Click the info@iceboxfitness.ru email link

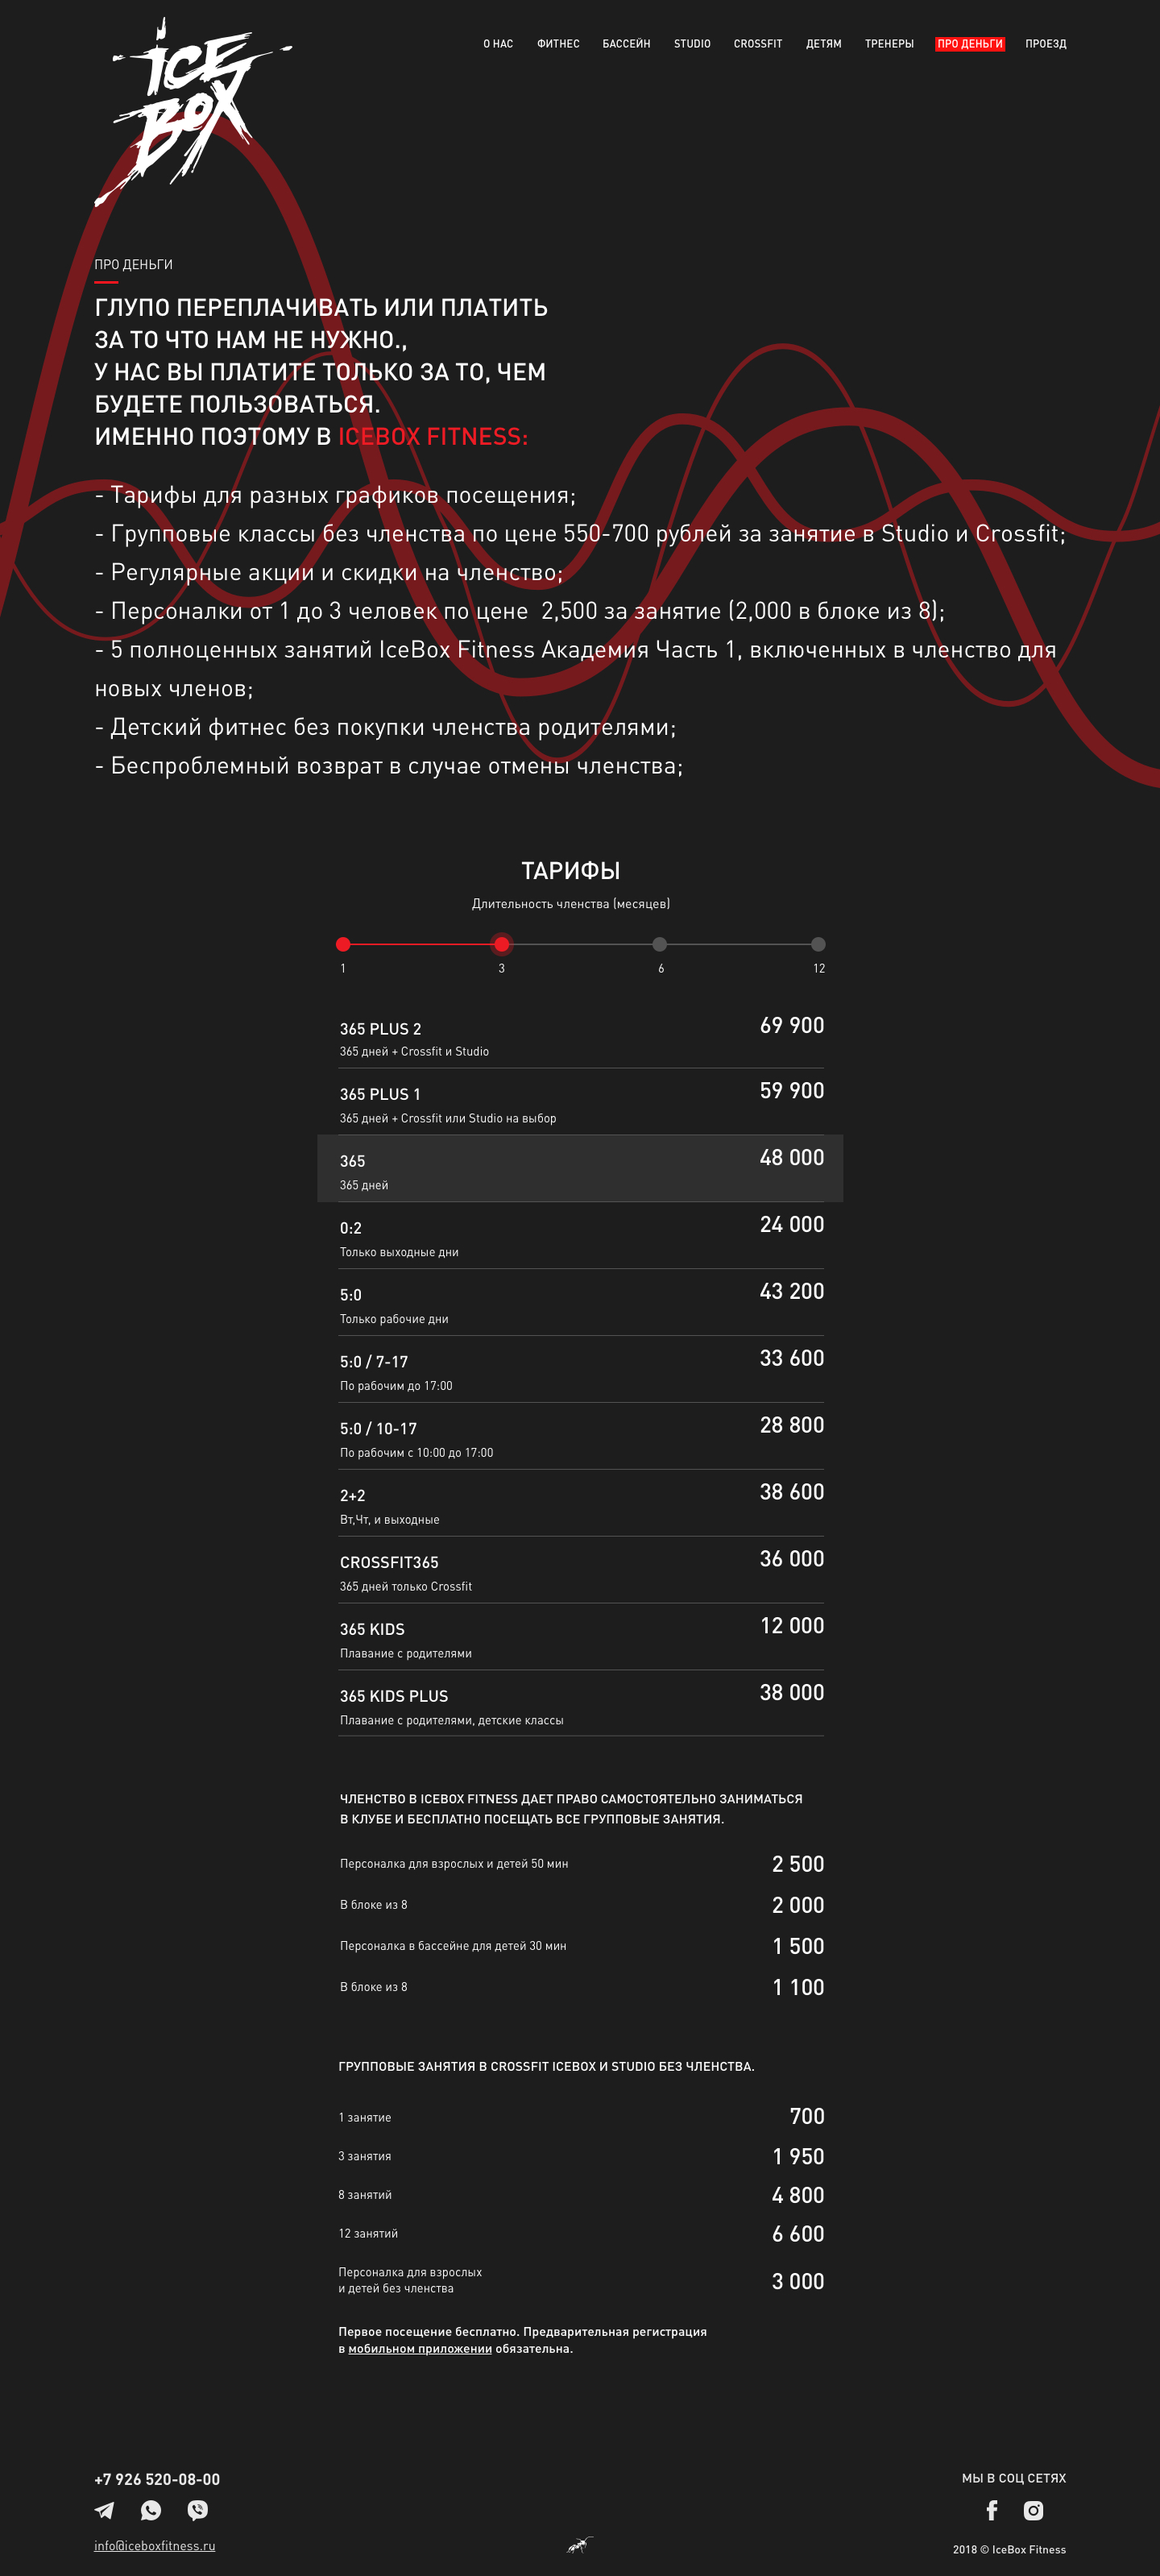pos(155,2546)
